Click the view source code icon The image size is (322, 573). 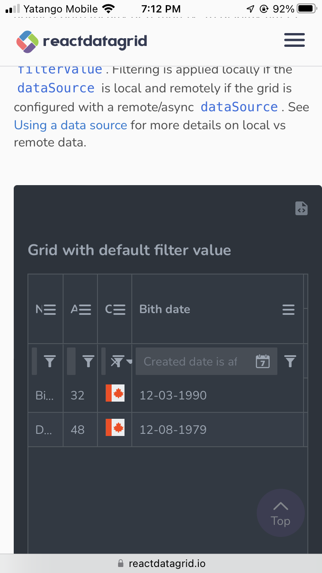click(x=301, y=208)
